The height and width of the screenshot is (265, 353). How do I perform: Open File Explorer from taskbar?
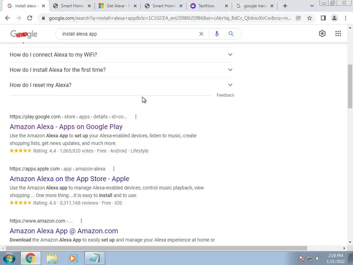[x=52, y=258]
